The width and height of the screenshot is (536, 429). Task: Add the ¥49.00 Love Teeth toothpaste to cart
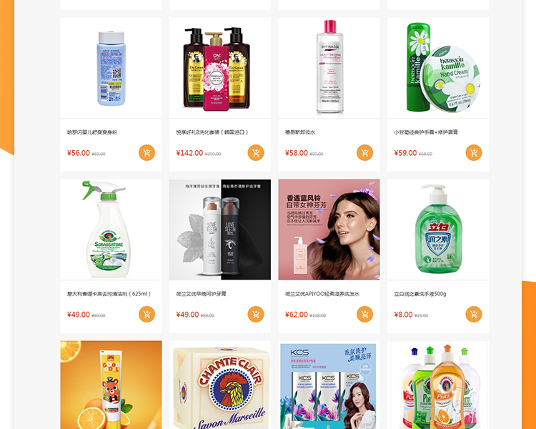pyautogui.click(x=256, y=314)
